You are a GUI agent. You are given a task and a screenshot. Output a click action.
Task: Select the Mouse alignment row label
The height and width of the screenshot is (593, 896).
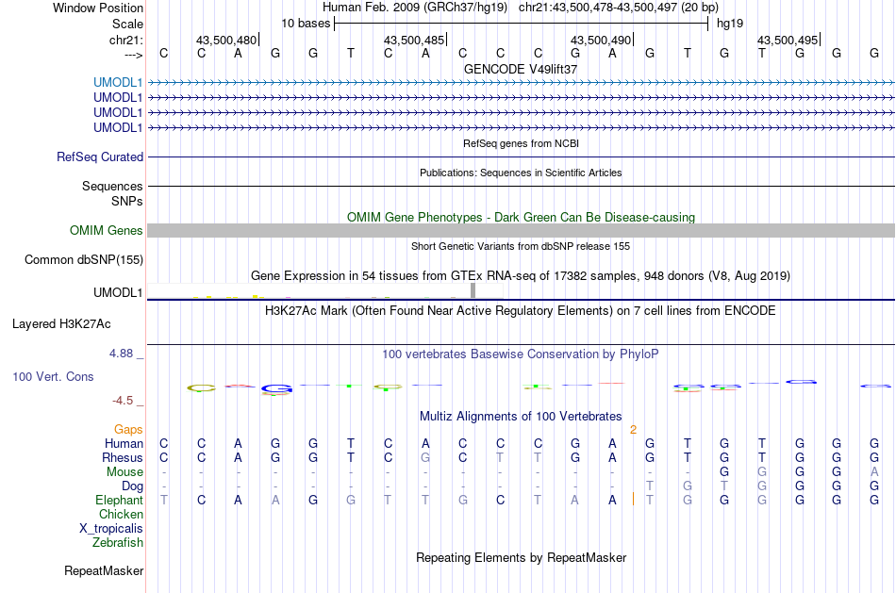point(124,472)
